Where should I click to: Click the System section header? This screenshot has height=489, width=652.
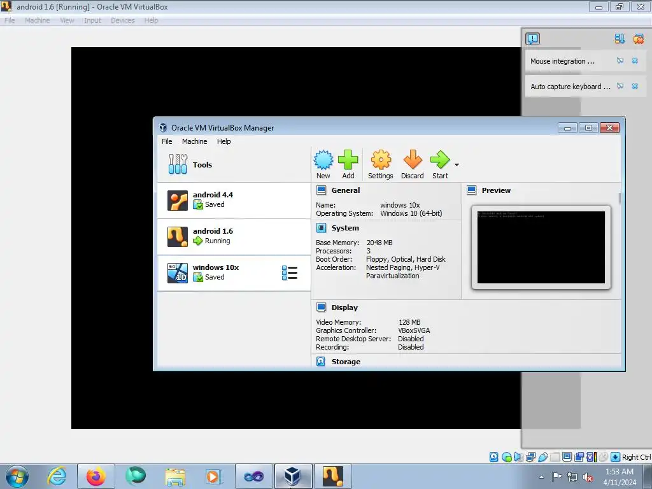[345, 228]
